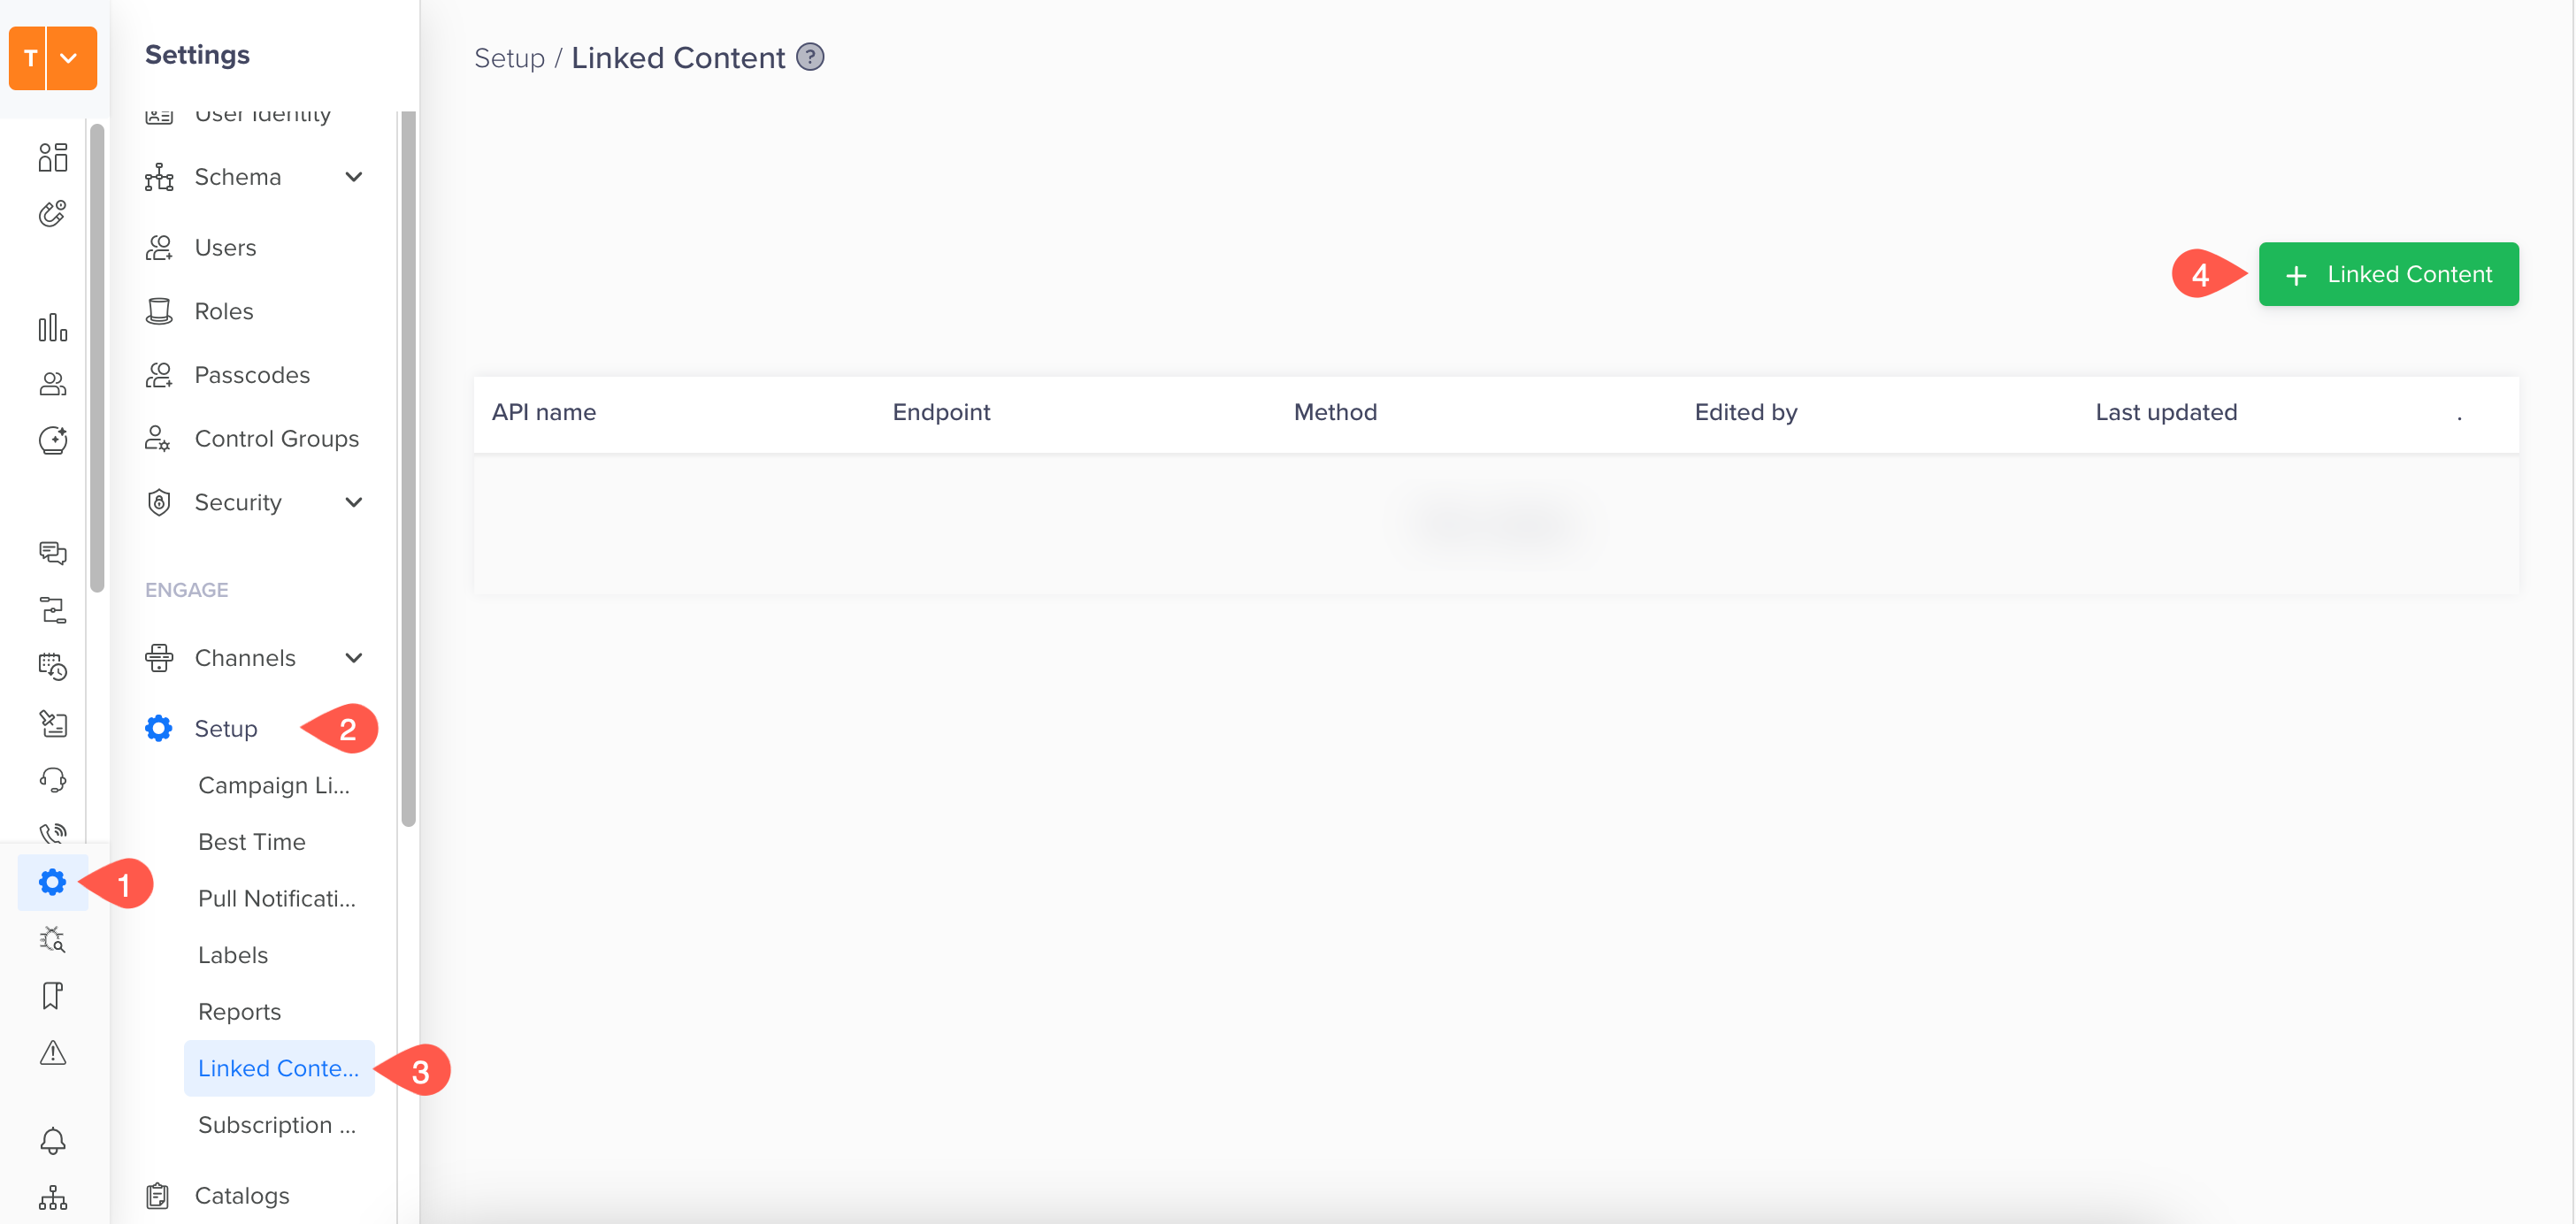Open the Analytics bar chart icon
This screenshot has width=2576, height=1224.
[x=52, y=327]
